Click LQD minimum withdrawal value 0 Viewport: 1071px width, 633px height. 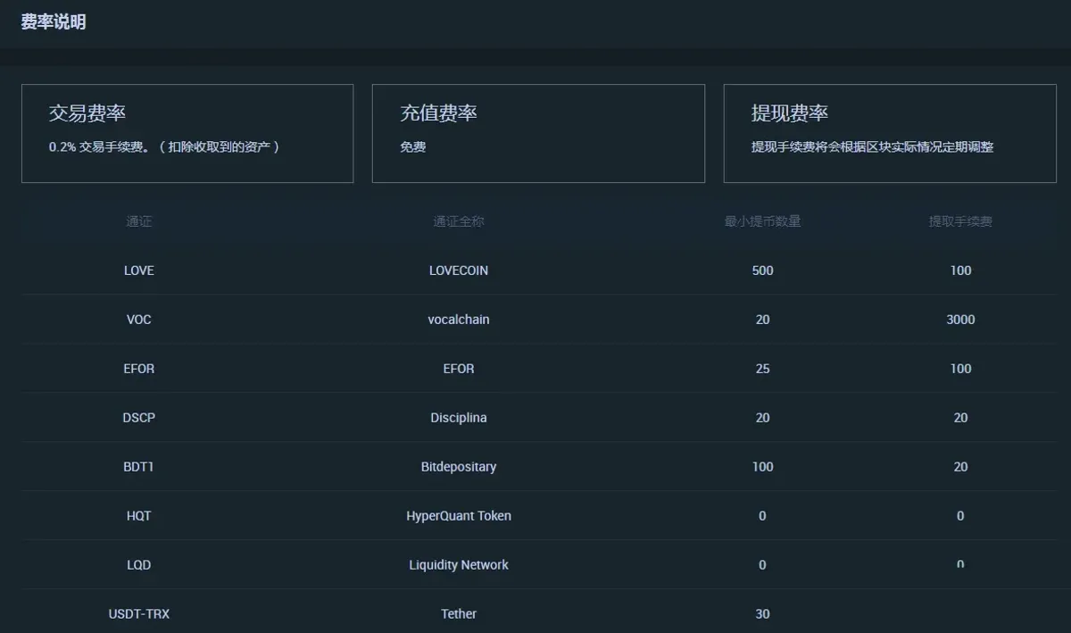coord(762,565)
